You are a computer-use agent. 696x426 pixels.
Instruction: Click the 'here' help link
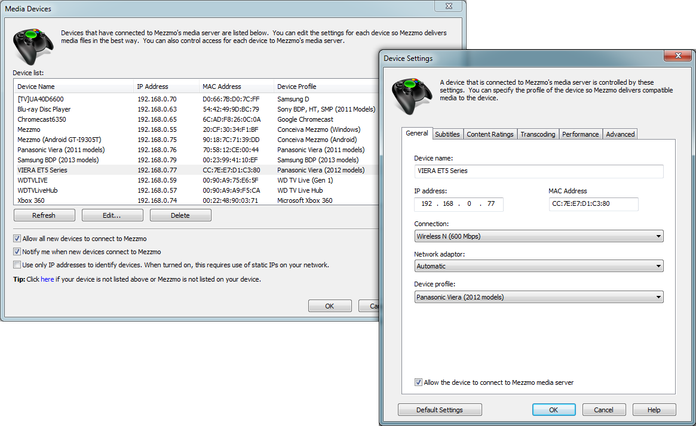coord(47,279)
